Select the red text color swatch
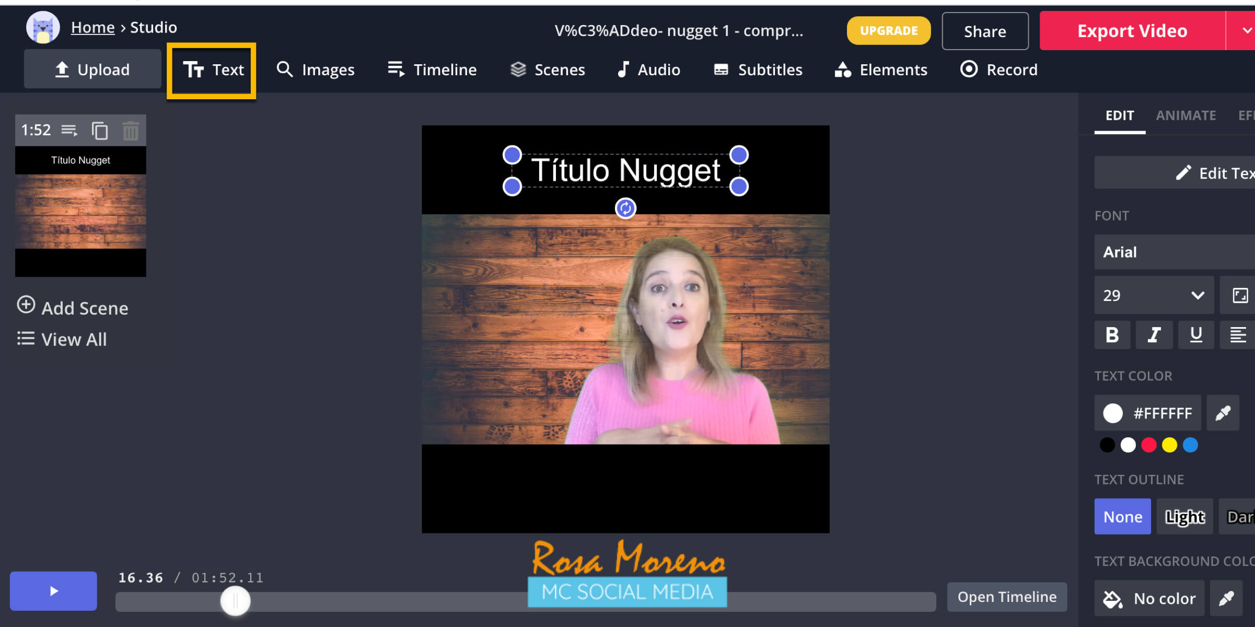 coord(1148,445)
